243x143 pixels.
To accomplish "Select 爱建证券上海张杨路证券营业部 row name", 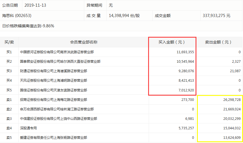I will click(x=54, y=138).
